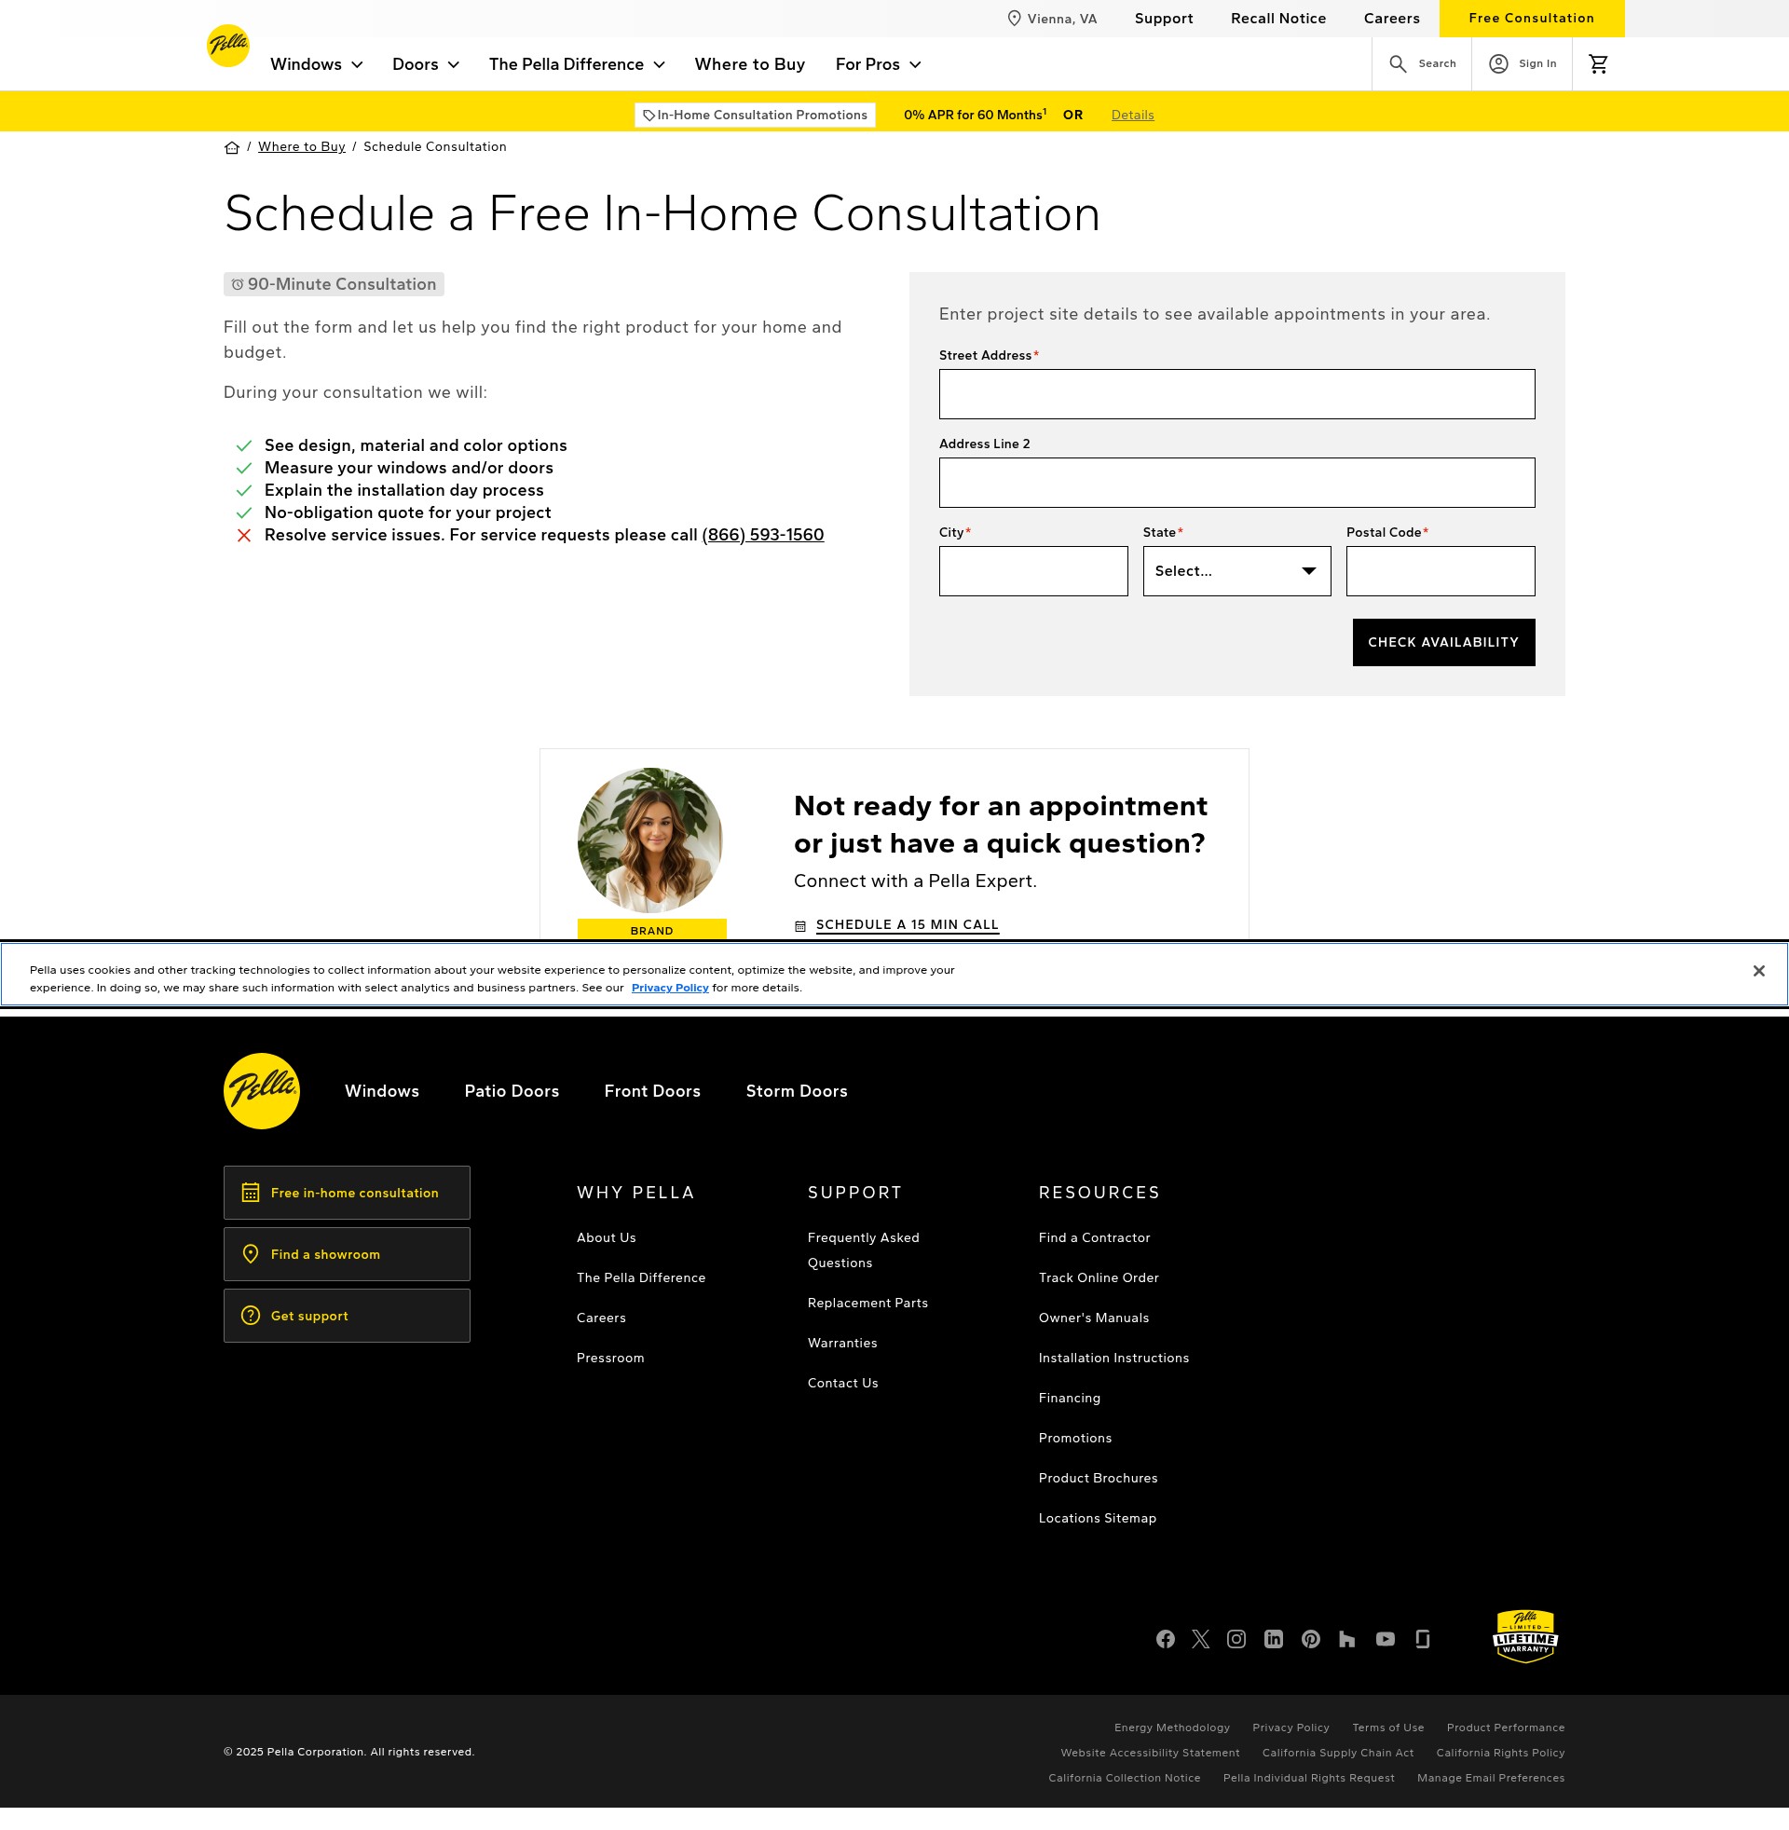1789x1830 pixels.
Task: Click the Pella logo in the header
Action: point(227,45)
